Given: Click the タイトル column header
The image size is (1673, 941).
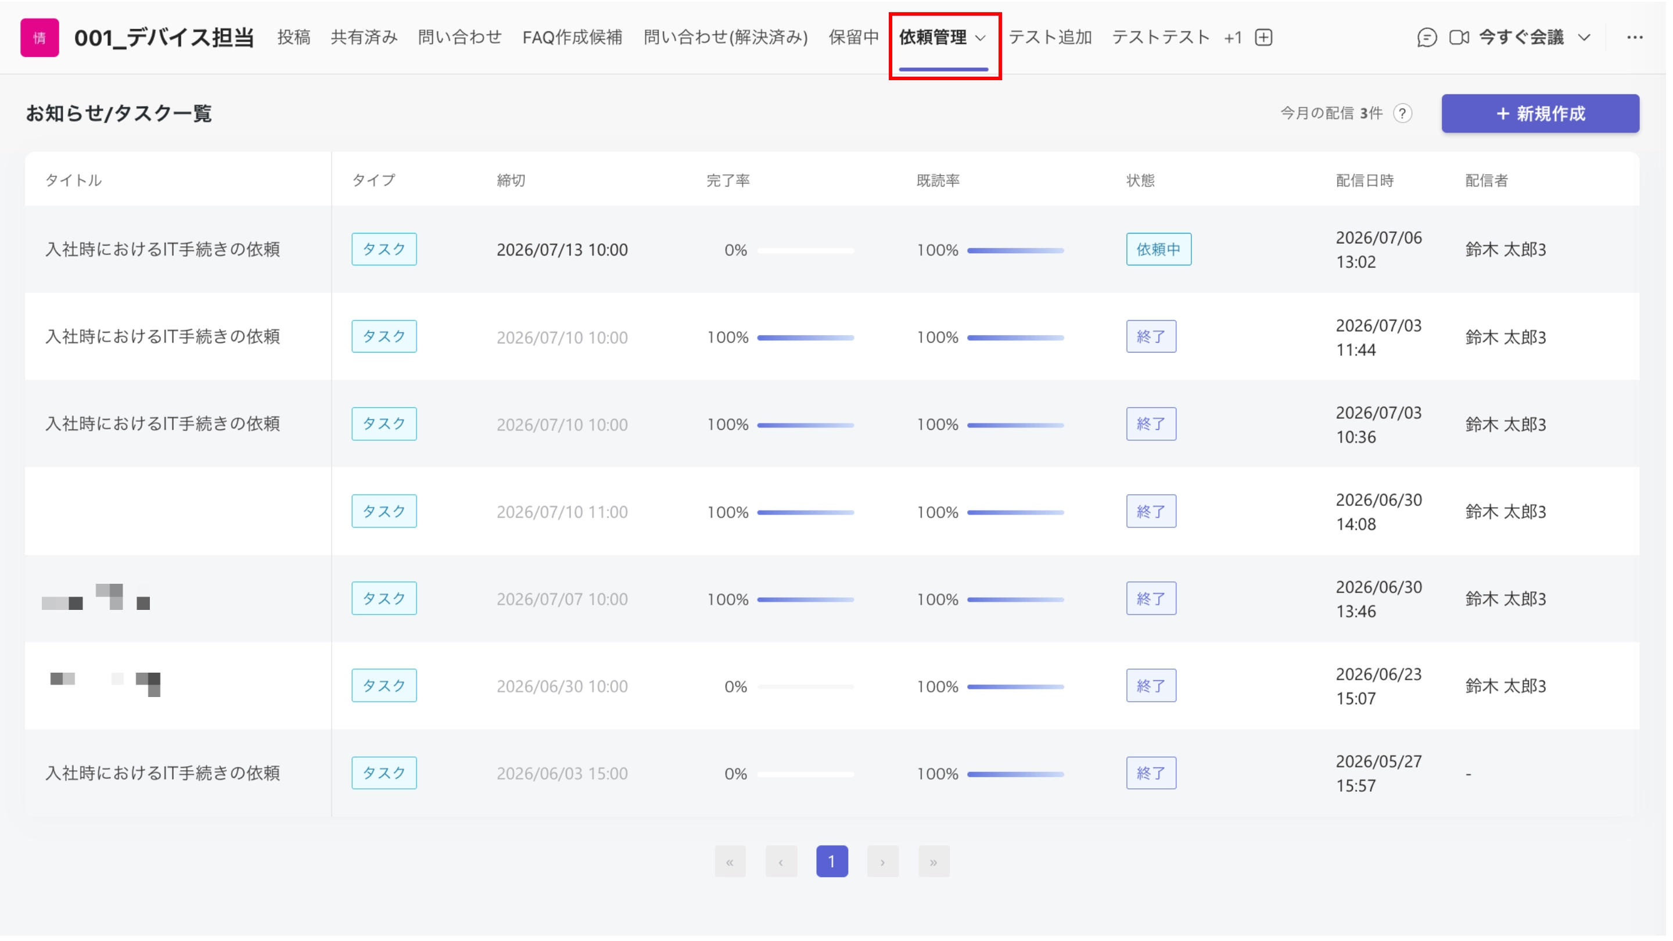Looking at the screenshot, I should (73, 180).
